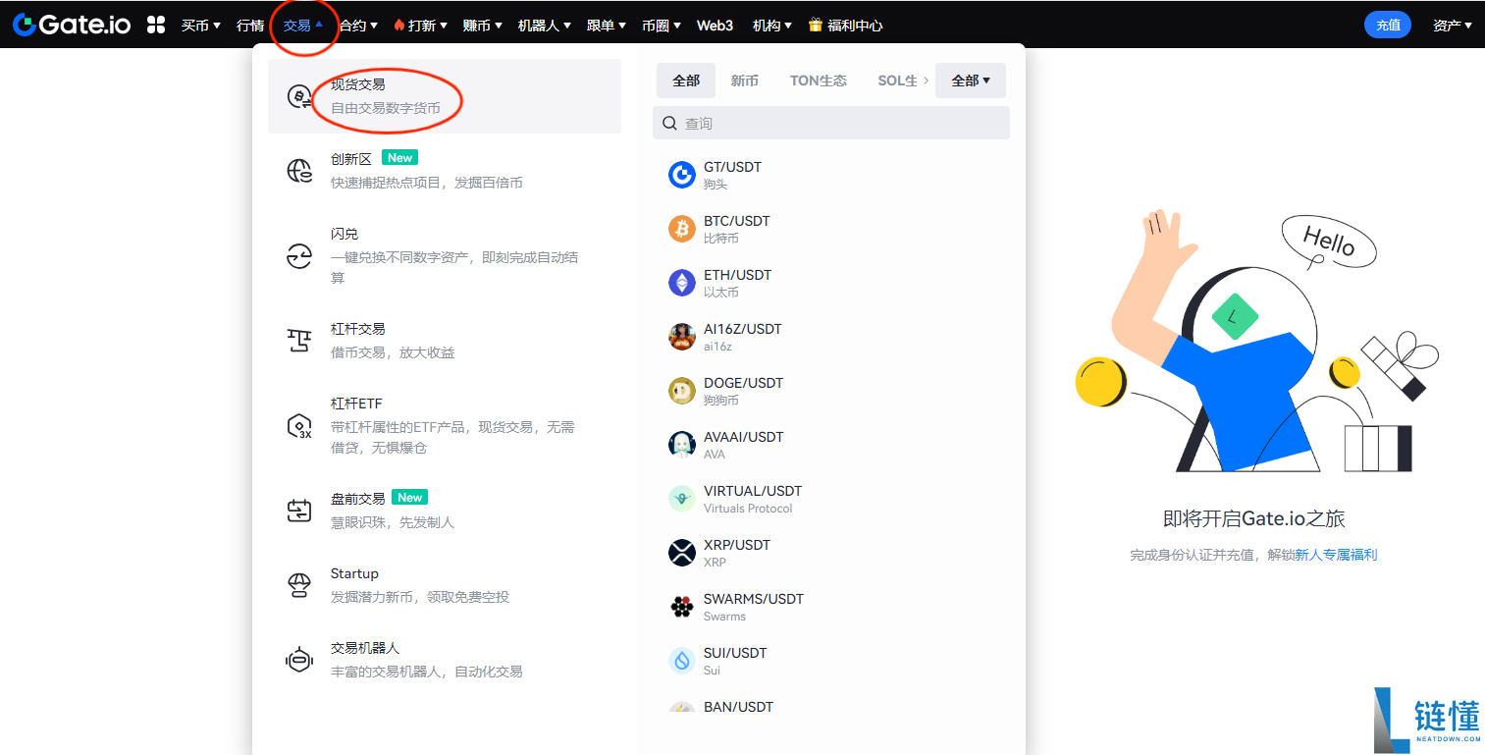
Task: Expand the 赚币 dropdown menu
Action: coord(483,26)
